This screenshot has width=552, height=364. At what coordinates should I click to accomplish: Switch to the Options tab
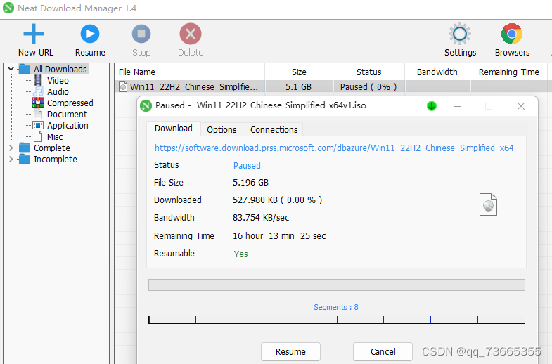point(222,130)
